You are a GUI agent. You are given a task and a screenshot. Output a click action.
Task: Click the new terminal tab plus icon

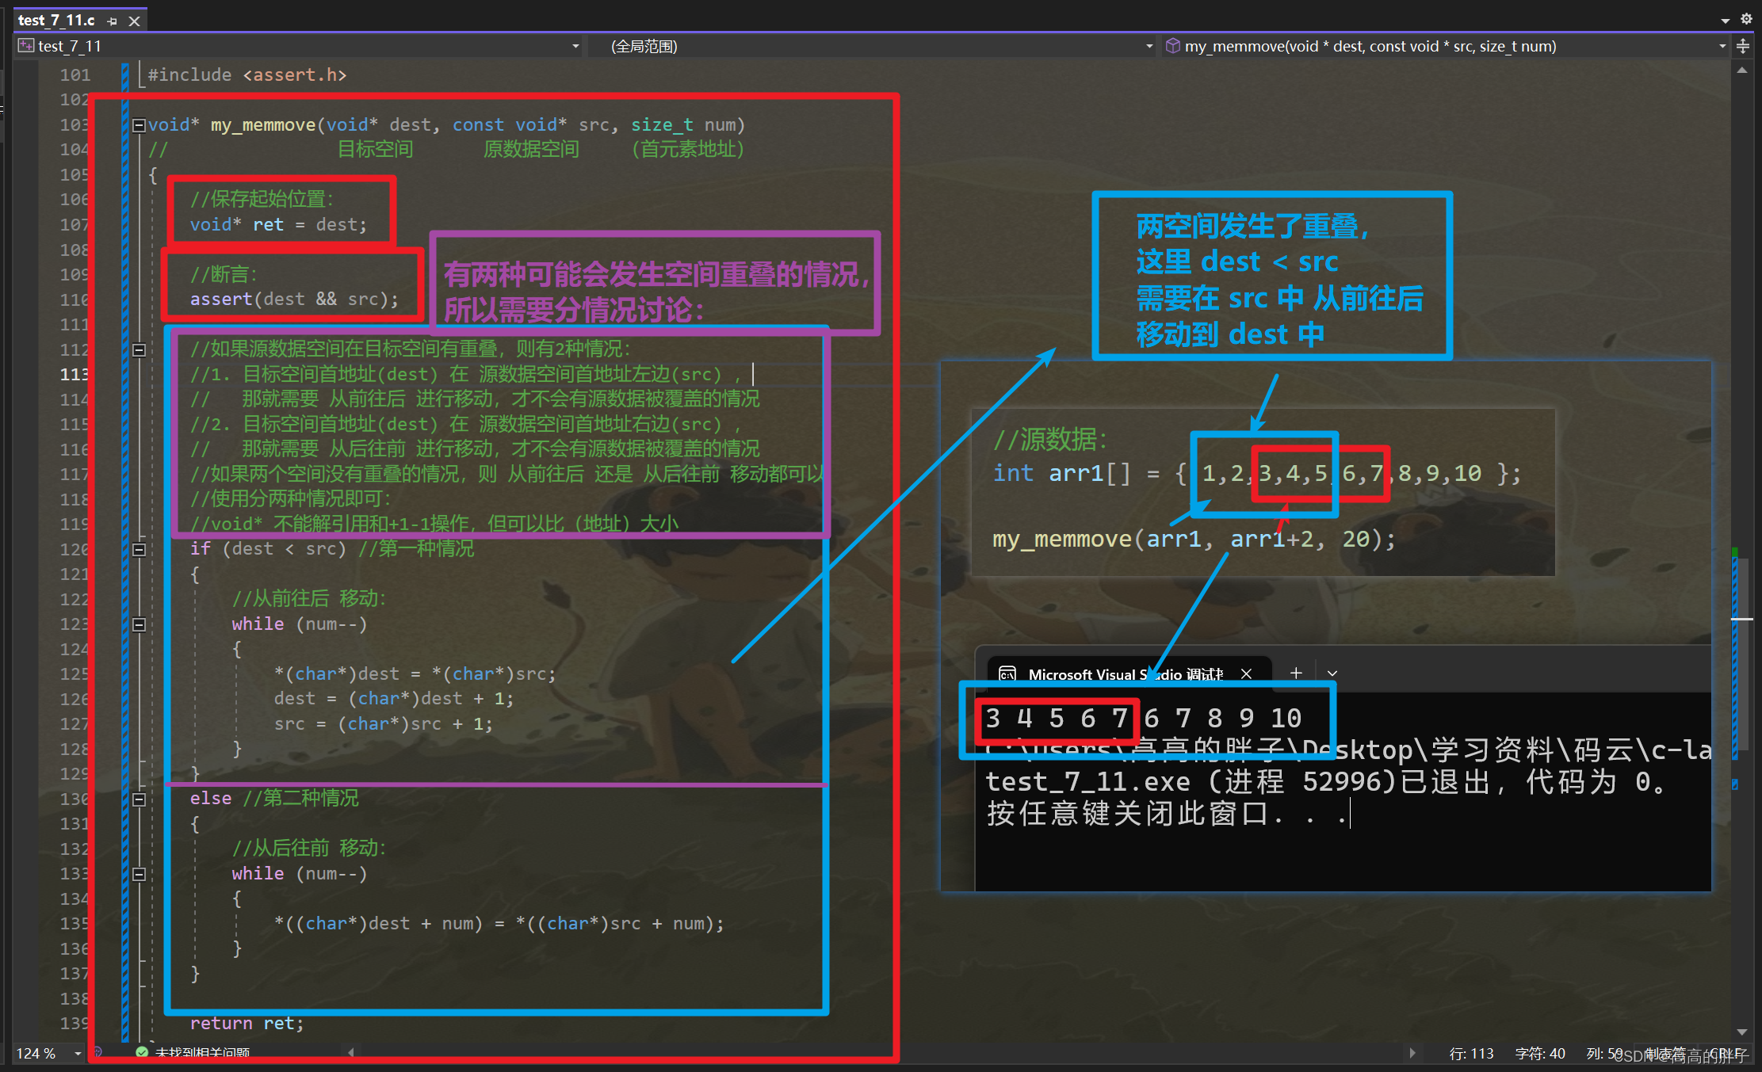tap(1296, 673)
